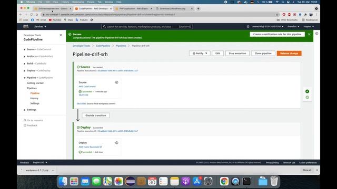Click the dark green stage status indicator
The height and width of the screenshot is (189, 337).
tap(307, 91)
